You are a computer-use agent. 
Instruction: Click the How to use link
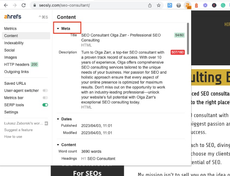click(x=13, y=137)
